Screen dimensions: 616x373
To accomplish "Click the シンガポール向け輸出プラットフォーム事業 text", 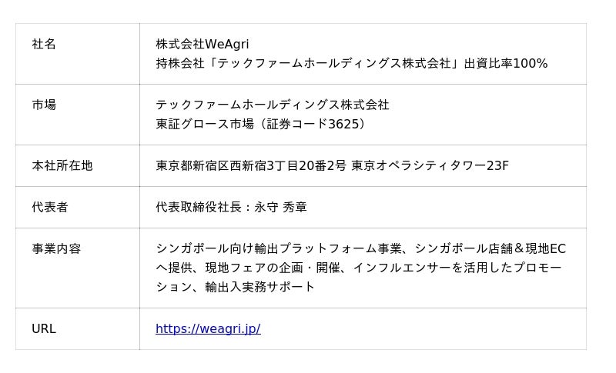I will click(x=279, y=248).
